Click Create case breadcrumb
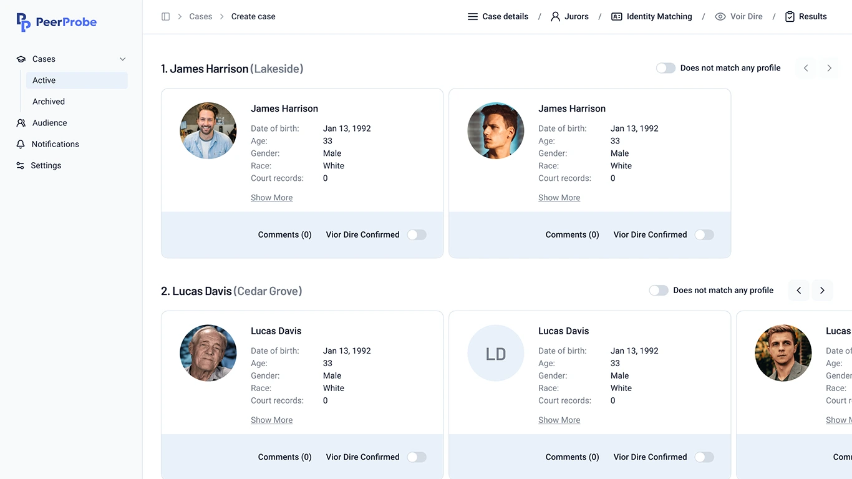 coord(253,17)
